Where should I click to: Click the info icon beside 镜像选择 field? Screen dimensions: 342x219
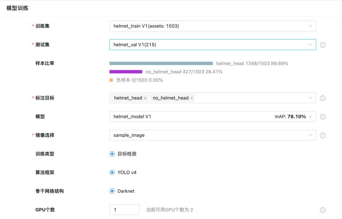[x=323, y=136]
